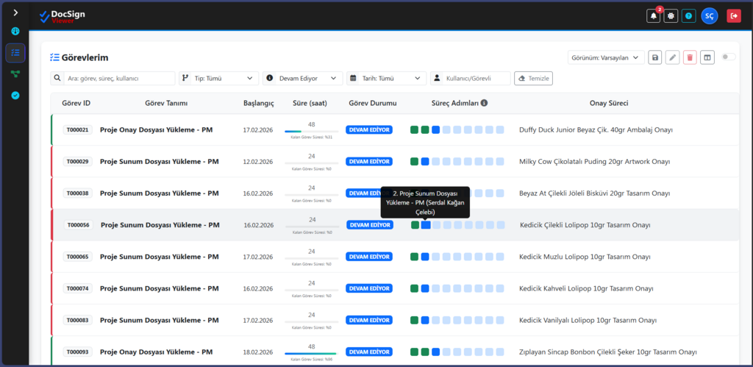Image resolution: width=753 pixels, height=367 pixels.
Task: Open the process flow icon in sidebar
Action: point(15,74)
